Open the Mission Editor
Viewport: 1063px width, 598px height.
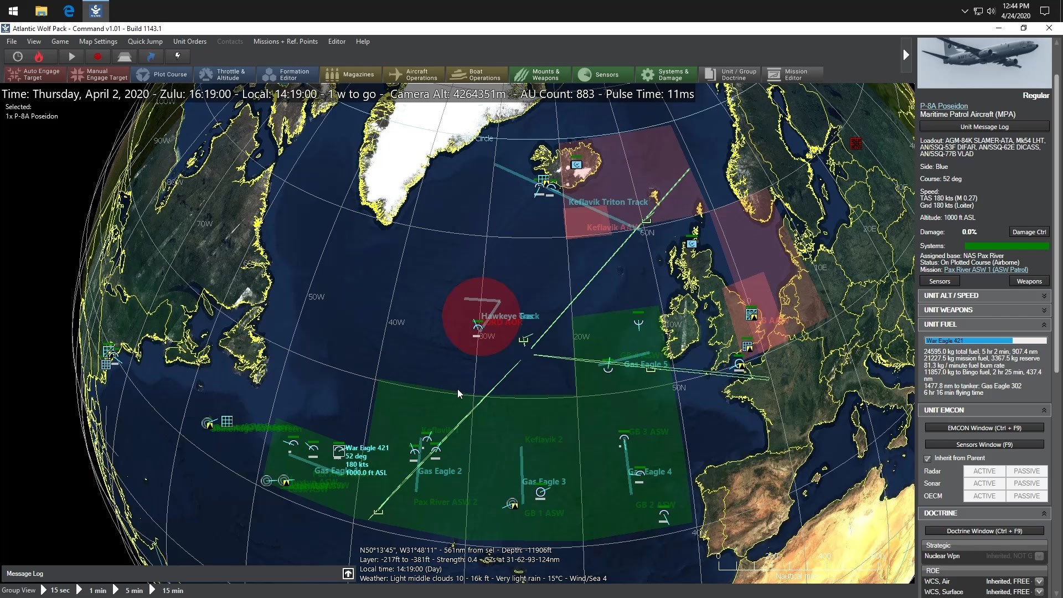point(792,74)
